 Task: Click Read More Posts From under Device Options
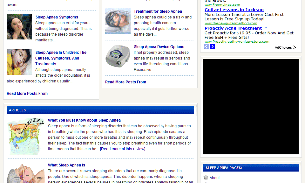point(125,82)
